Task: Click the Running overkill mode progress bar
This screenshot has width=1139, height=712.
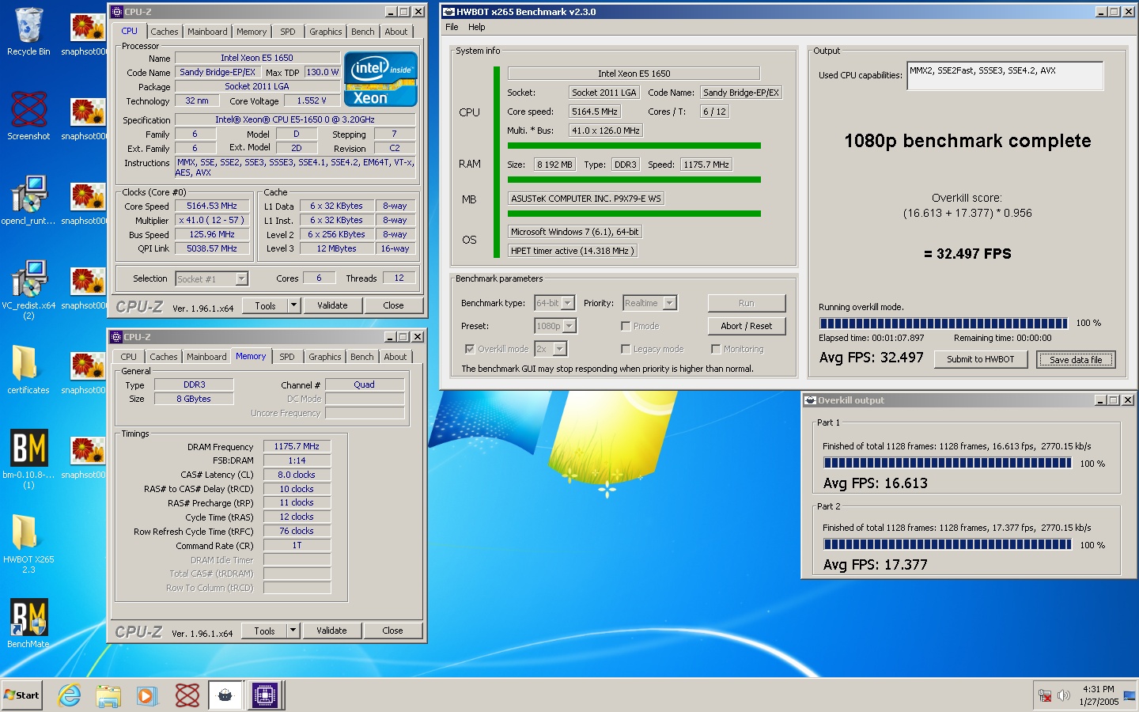Action: coord(944,323)
